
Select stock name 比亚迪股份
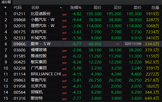click(41, 14)
